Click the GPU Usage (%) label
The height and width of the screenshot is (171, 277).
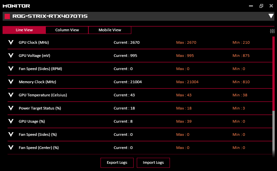[x=32, y=121]
